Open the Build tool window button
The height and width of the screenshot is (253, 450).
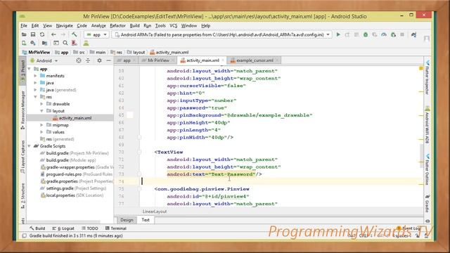click(37, 228)
